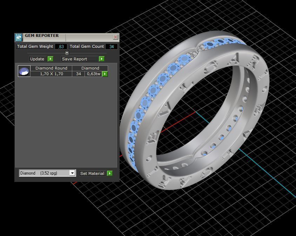The height and width of the screenshot is (236, 296).
Task: Click the Save Report button label
Action: point(80,59)
